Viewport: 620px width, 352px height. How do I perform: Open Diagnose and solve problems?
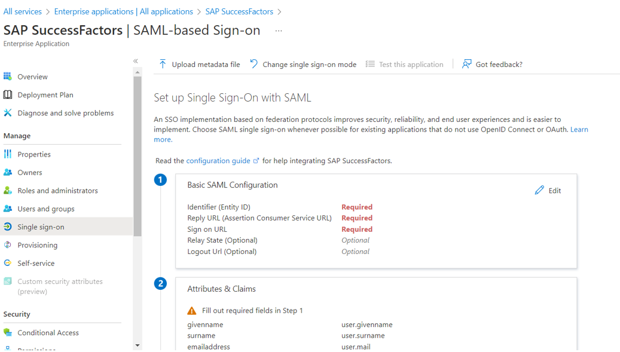(x=66, y=112)
